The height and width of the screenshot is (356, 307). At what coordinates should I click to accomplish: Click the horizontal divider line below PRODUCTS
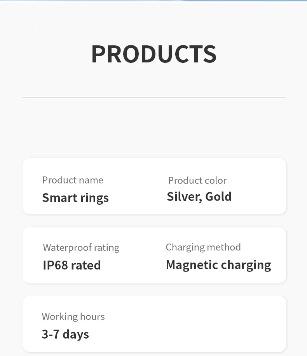(x=154, y=97)
